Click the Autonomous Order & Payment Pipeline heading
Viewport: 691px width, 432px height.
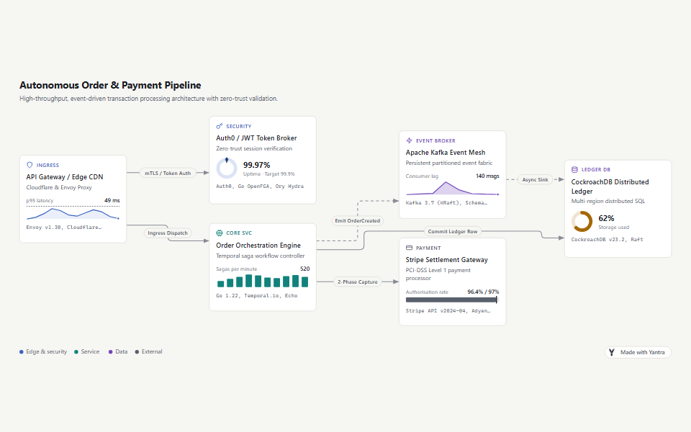[110, 85]
